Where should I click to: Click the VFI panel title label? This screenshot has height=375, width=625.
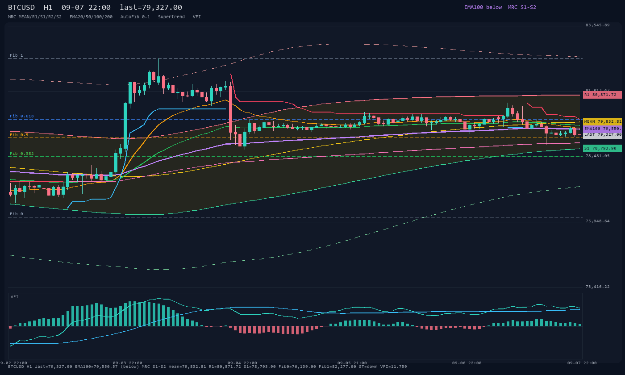[x=15, y=297]
